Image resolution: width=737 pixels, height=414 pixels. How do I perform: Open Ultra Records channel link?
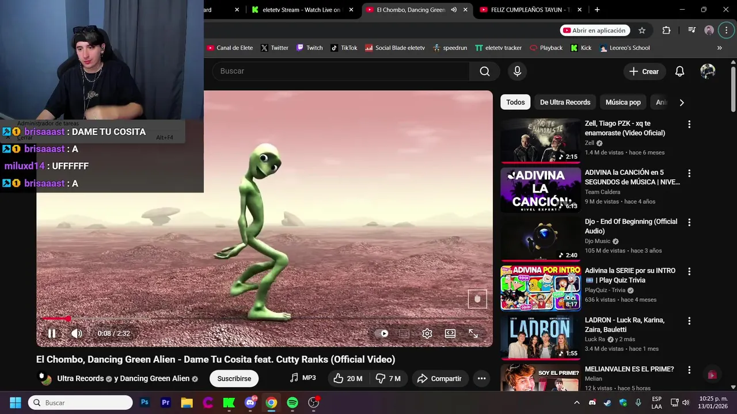pyautogui.click(x=80, y=378)
